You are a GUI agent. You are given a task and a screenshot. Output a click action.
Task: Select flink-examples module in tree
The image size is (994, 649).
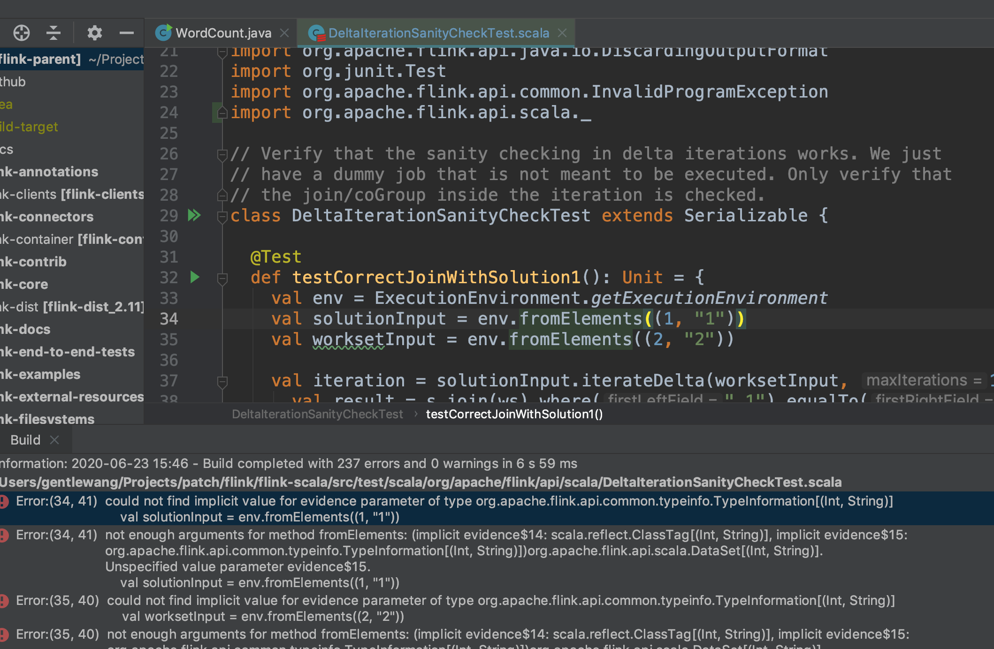click(x=72, y=374)
